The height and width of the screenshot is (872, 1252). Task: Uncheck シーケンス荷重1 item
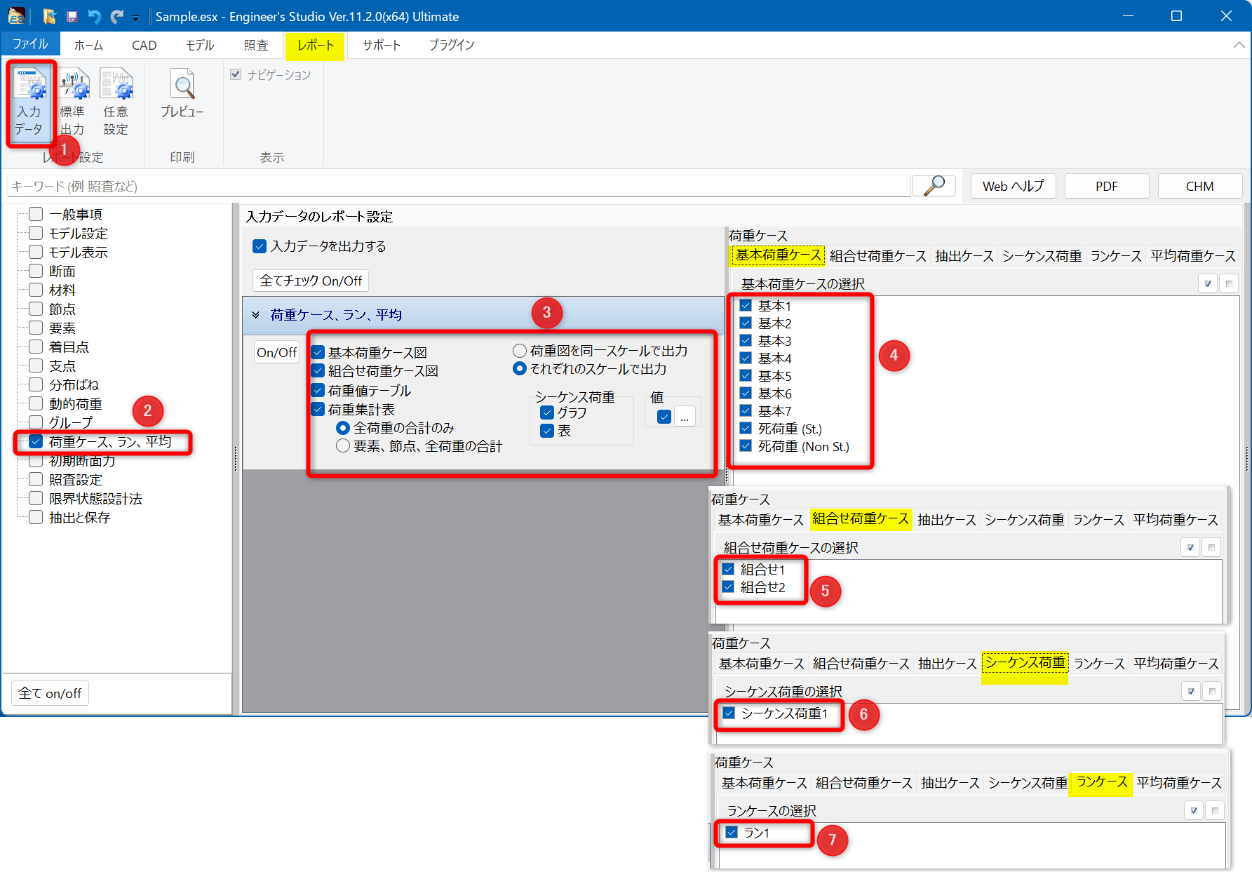729,713
